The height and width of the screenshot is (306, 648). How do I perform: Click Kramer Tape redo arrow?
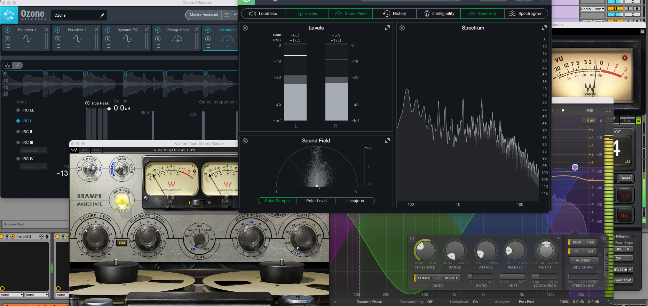click(96, 150)
